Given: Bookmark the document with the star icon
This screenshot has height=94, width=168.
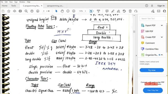Looking at the screenshot, I should [x=9, y=11].
